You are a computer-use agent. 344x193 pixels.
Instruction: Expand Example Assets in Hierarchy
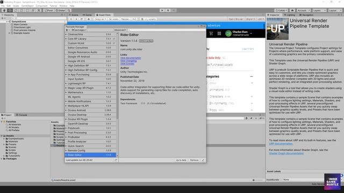(x=10, y=33)
